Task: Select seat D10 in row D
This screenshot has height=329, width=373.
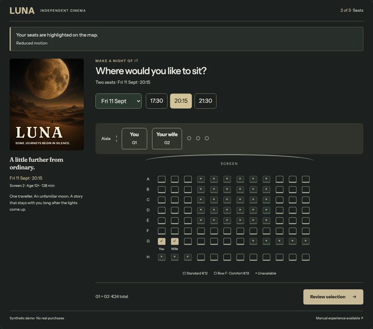Action: click(x=279, y=210)
